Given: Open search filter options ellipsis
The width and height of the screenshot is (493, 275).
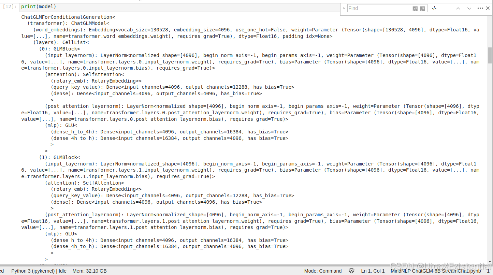Looking at the screenshot, I should pyautogui.click(x=480, y=8).
